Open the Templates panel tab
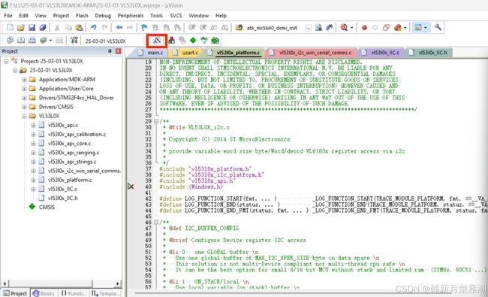The image size is (488, 297). point(105,293)
